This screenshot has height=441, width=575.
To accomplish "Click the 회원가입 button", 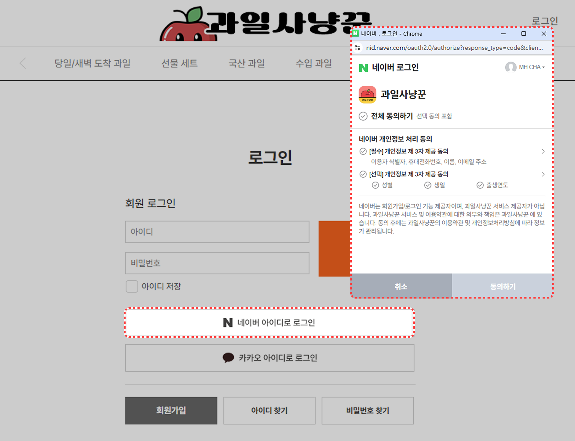I will pyautogui.click(x=171, y=410).
